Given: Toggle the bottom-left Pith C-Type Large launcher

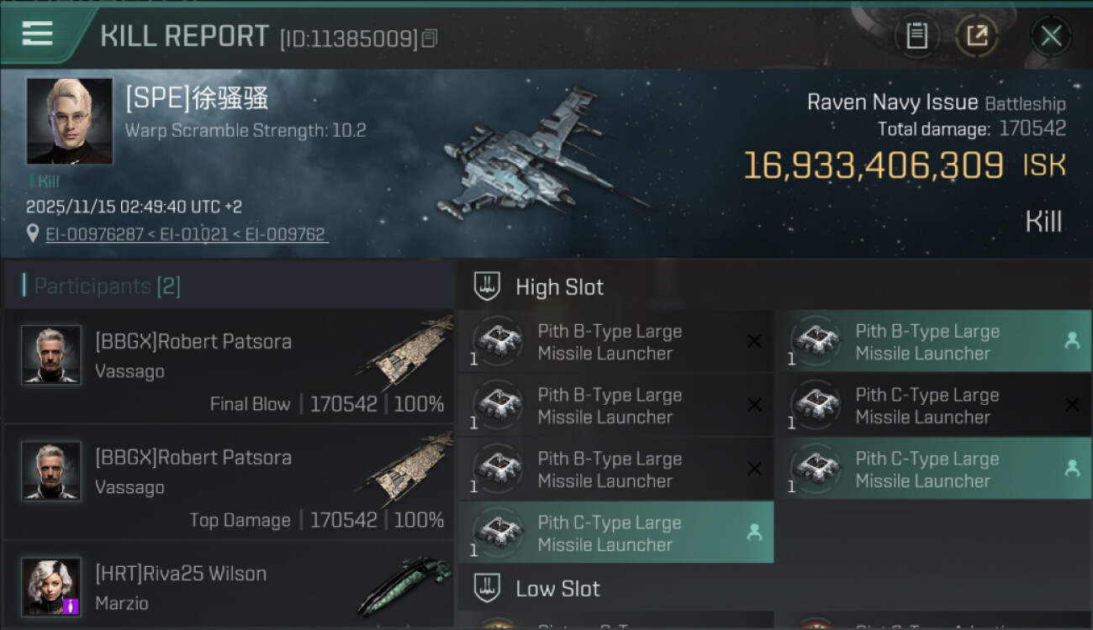Looking at the screenshot, I should coord(615,533).
